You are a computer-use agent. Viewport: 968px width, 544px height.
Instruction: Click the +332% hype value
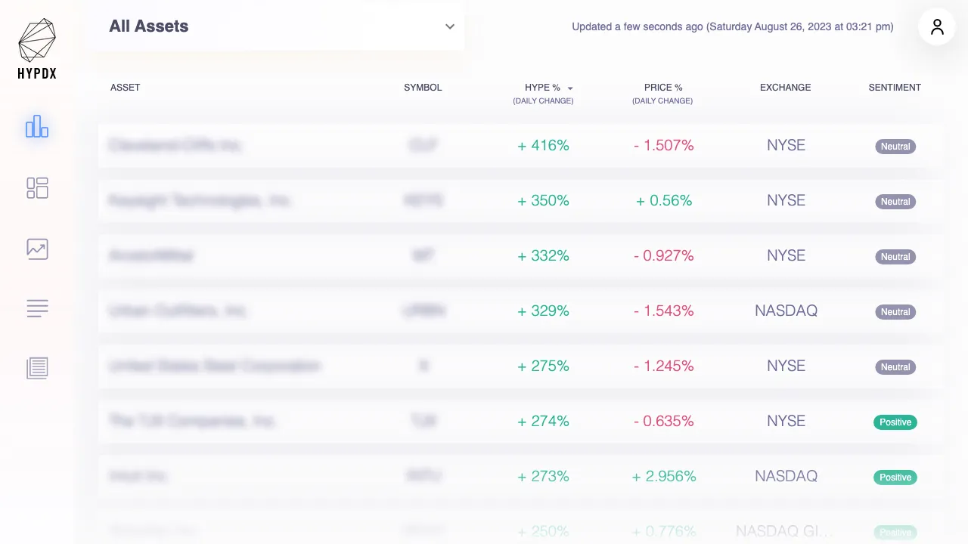pyautogui.click(x=543, y=255)
